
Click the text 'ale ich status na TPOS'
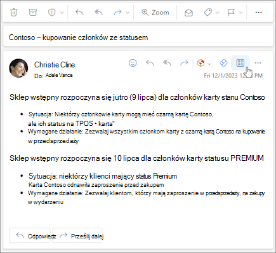click(60, 123)
